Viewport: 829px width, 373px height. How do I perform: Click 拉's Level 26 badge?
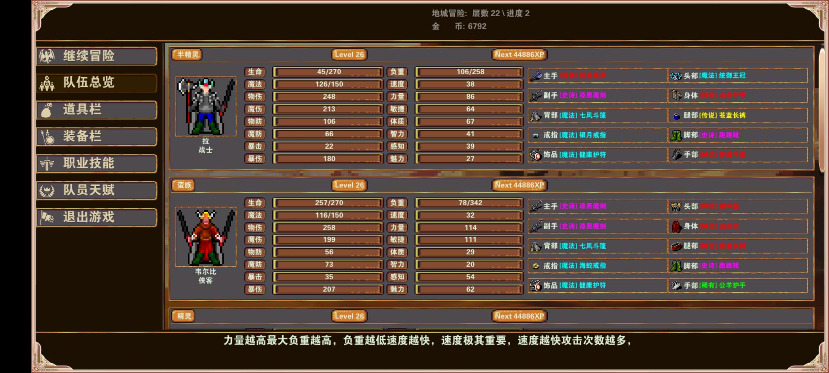click(x=349, y=55)
